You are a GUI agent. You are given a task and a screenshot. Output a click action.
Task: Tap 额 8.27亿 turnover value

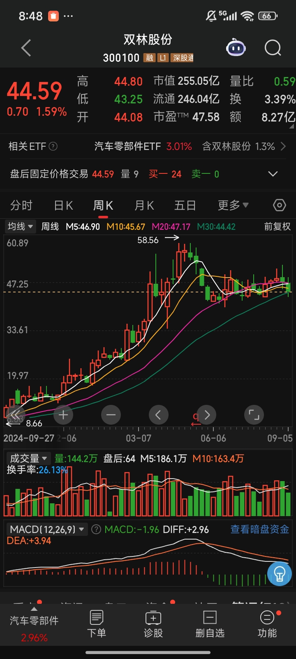[262, 117]
